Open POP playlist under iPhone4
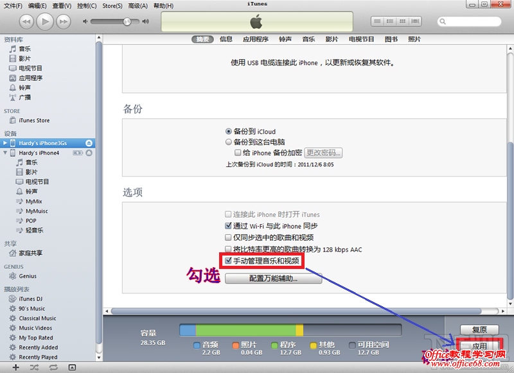This screenshot has height=373, width=514. point(31,221)
